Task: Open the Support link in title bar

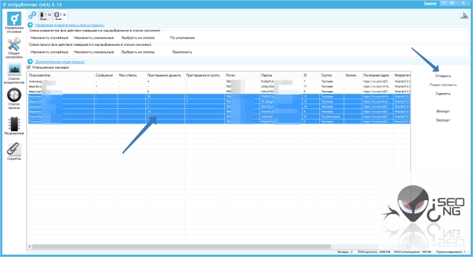Action: click(430, 3)
